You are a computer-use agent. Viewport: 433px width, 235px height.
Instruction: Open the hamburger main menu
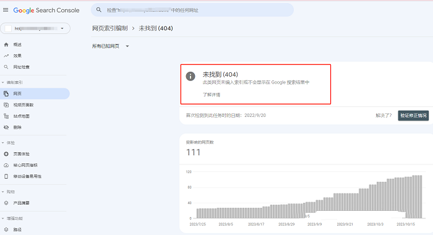(6, 11)
